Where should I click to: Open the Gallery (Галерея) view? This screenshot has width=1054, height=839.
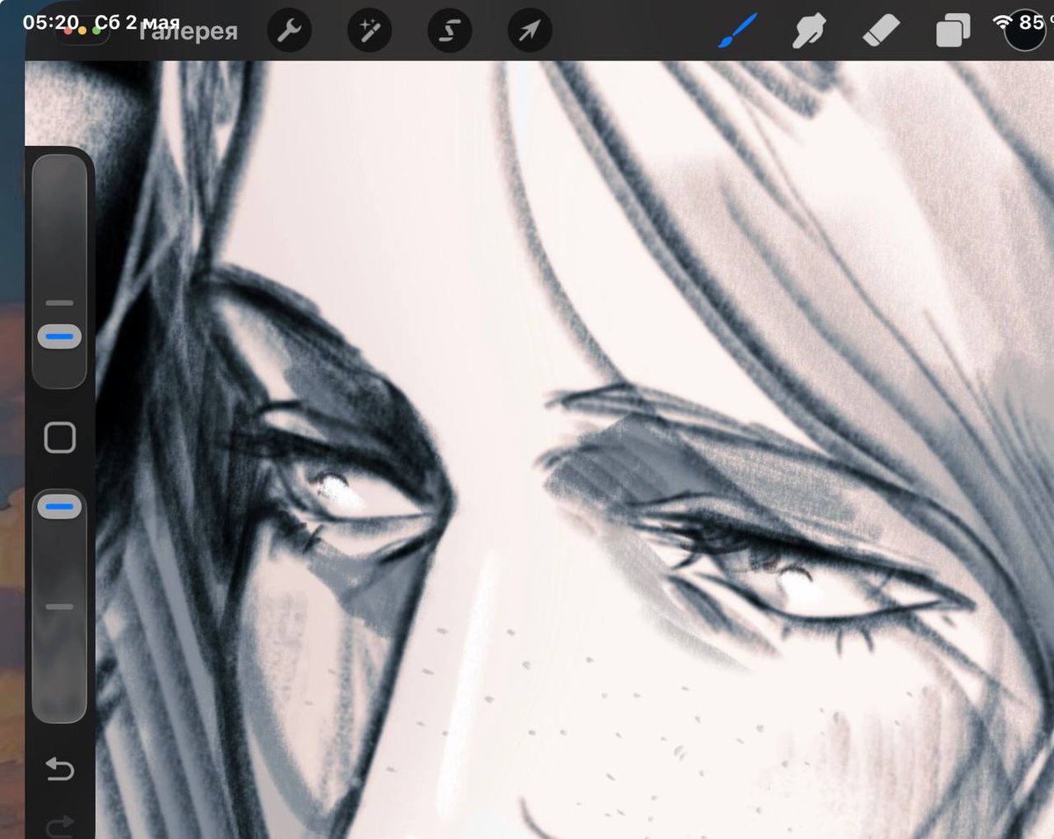[188, 33]
